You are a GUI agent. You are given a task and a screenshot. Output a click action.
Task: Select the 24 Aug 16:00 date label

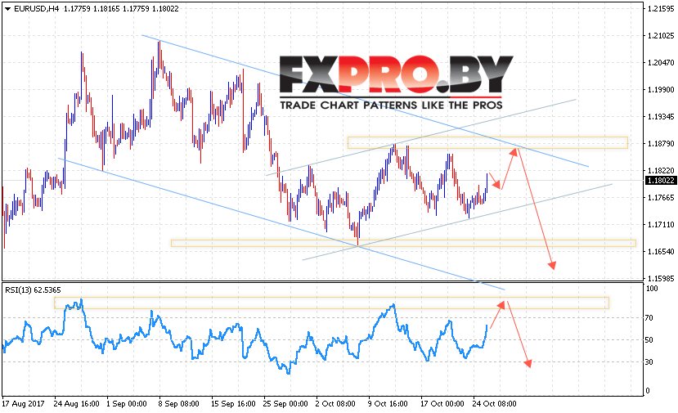(77, 404)
